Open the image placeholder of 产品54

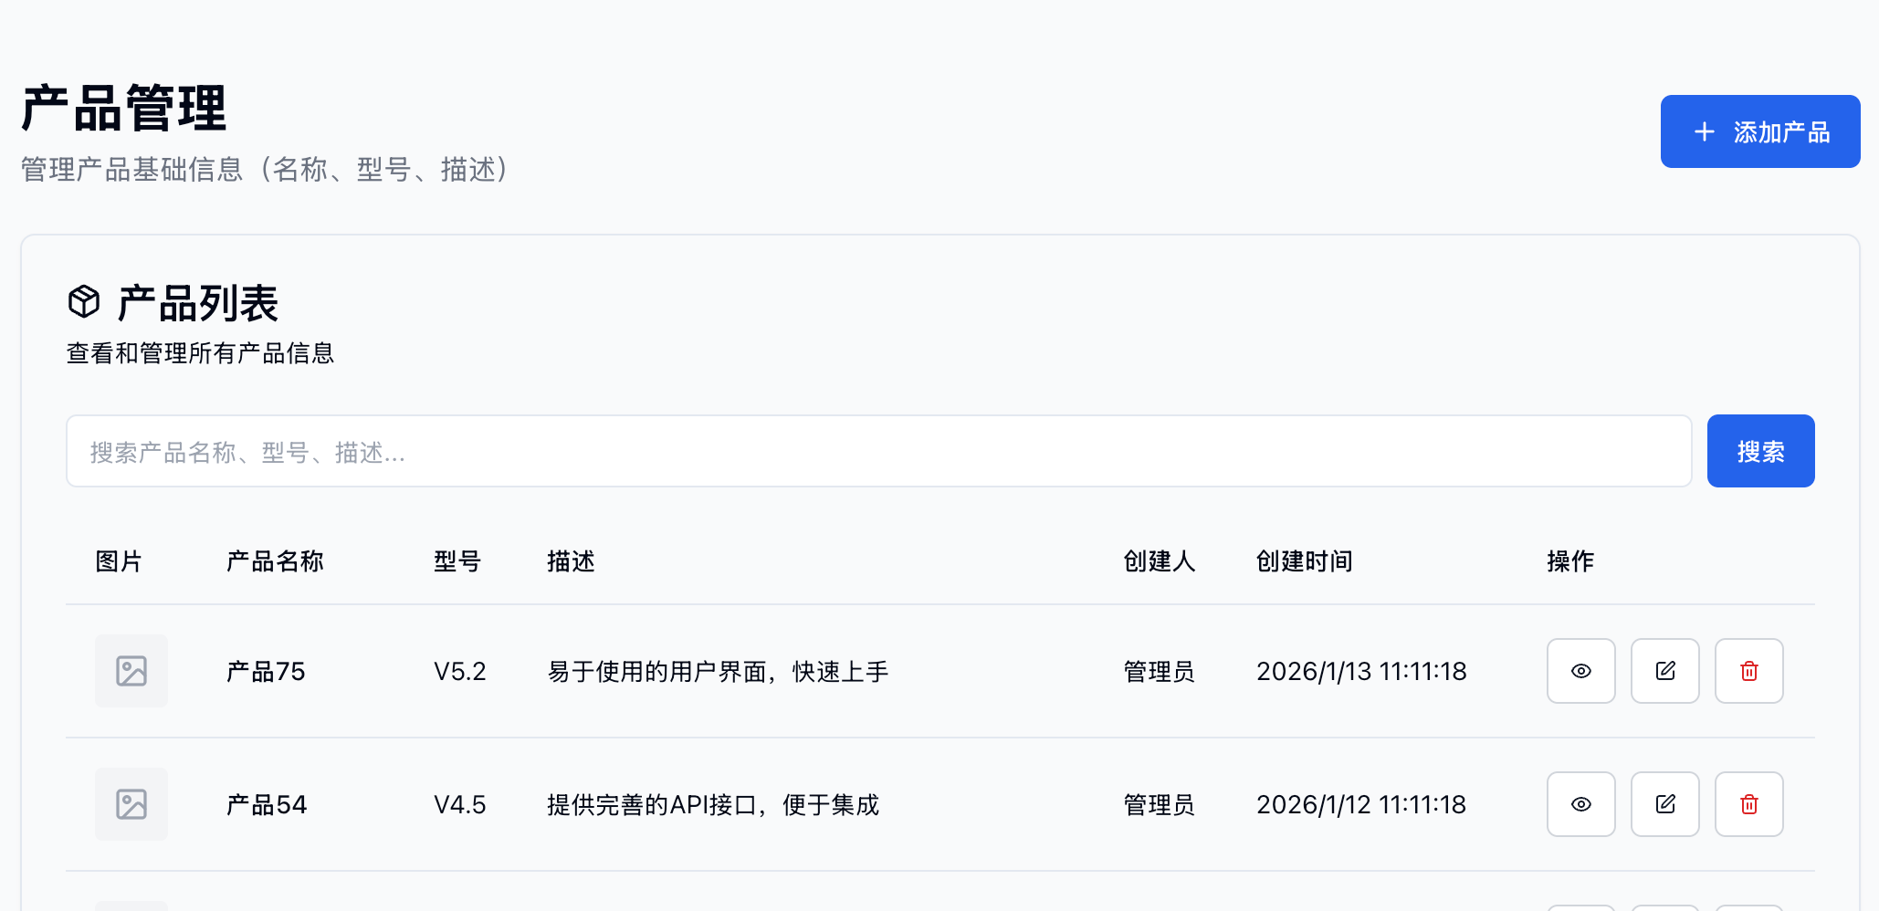[131, 804]
